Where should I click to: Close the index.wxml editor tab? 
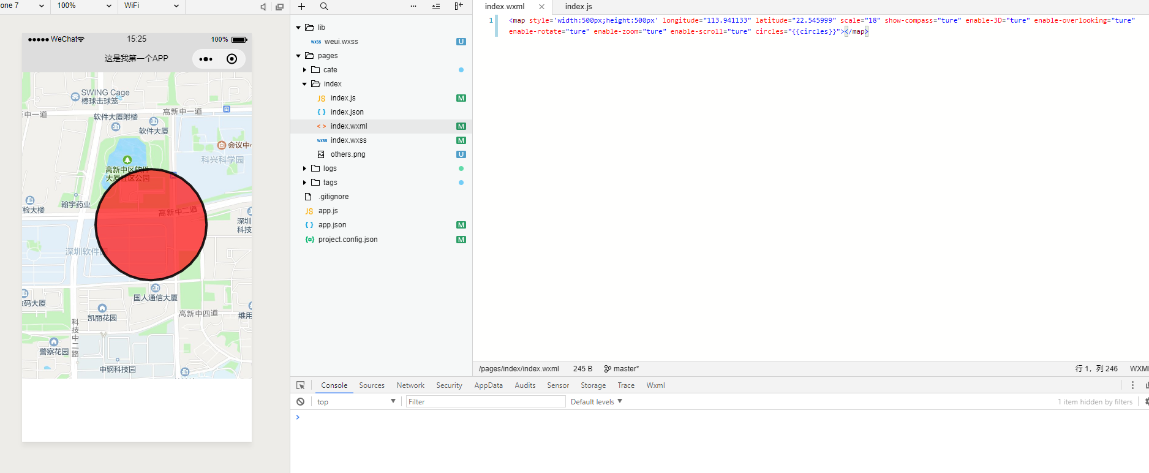[541, 7]
